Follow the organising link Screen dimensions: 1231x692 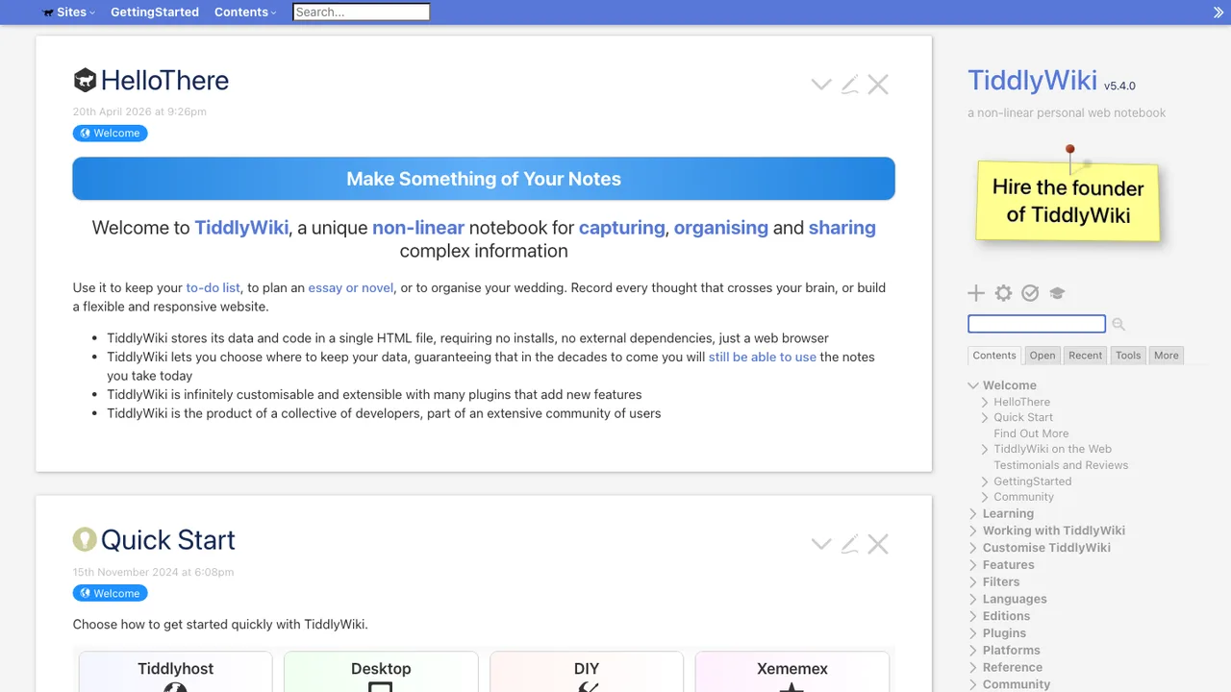(x=720, y=228)
